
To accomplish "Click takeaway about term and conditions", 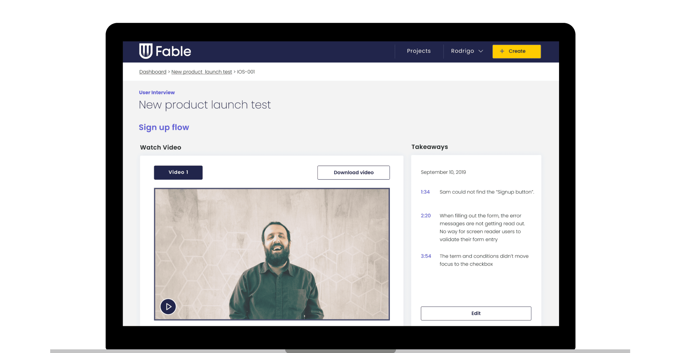I will point(484,260).
